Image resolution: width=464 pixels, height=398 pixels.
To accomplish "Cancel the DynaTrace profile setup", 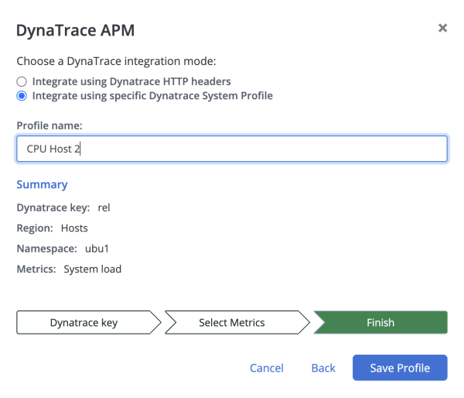I will (x=267, y=368).
